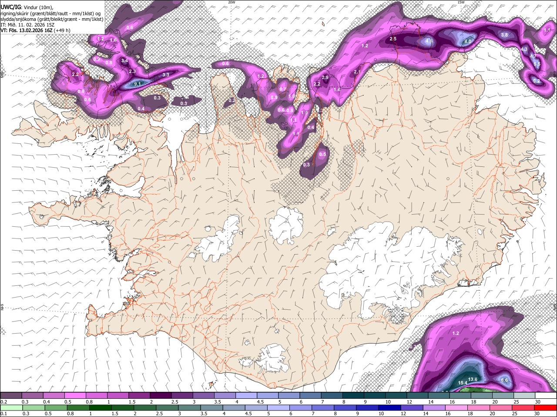557x417 pixels.
Task: Select rain legend swatch between 0.8 and 1
Action: click(78, 407)
